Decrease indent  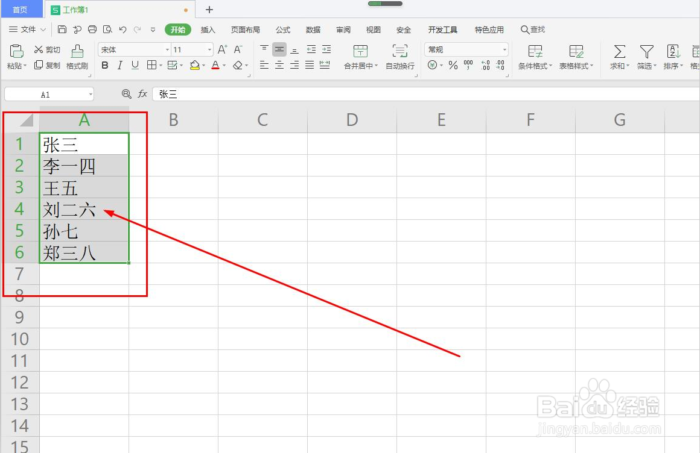311,49
